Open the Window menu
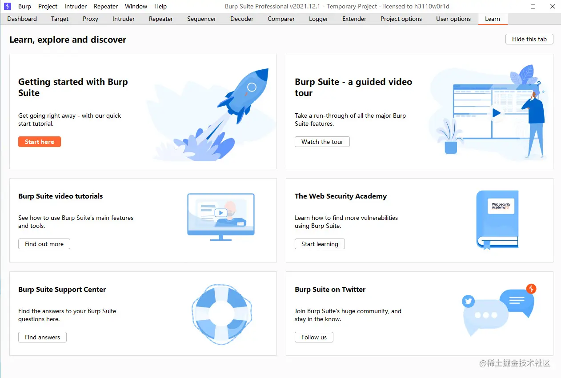 [x=136, y=6]
